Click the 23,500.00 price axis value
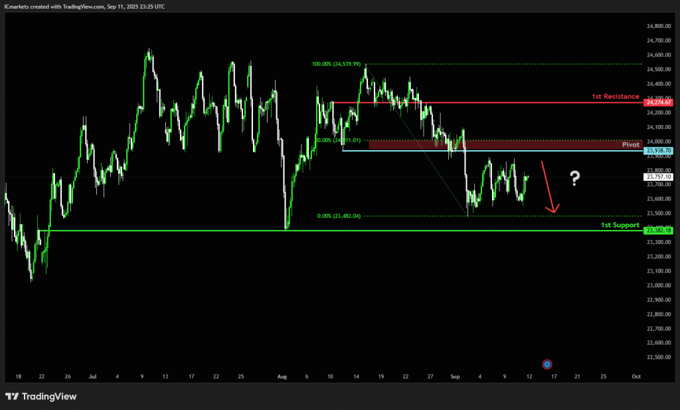The height and width of the screenshot is (410, 680). [659, 213]
